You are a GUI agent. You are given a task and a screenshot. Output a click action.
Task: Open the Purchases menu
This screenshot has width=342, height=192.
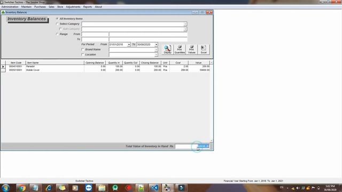[x=40, y=7]
